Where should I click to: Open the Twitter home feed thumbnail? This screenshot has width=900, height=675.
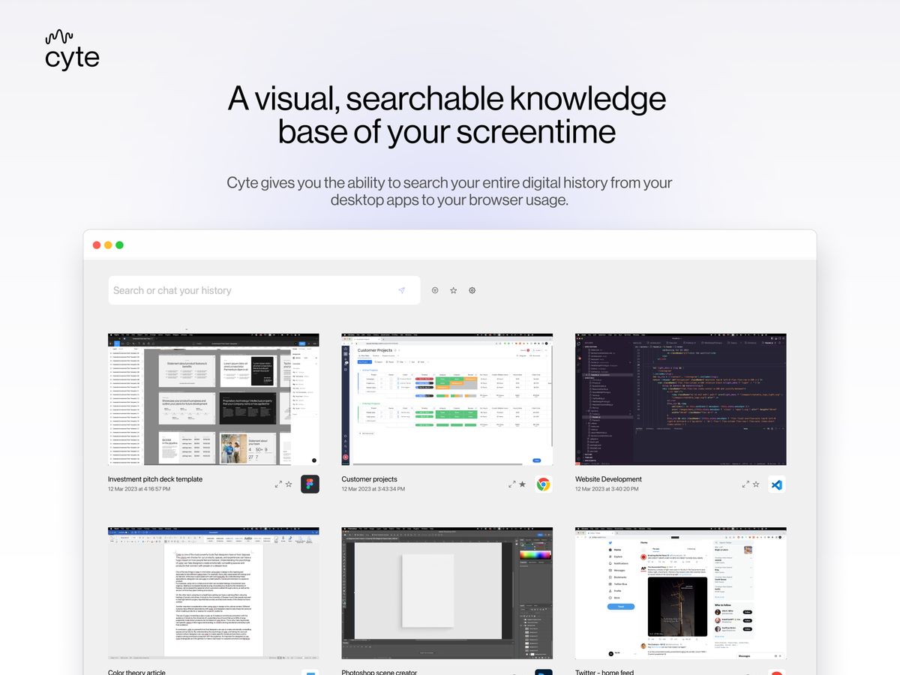point(680,592)
